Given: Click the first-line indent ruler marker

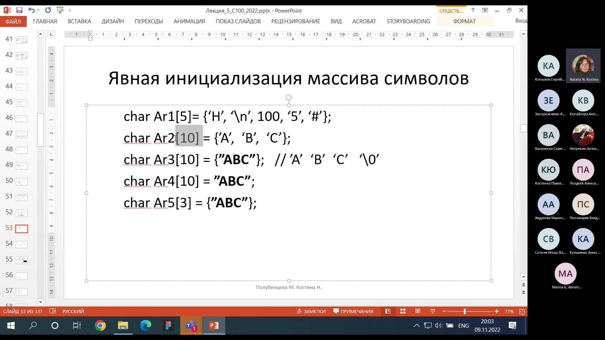Looking at the screenshot, I should tap(90, 32).
